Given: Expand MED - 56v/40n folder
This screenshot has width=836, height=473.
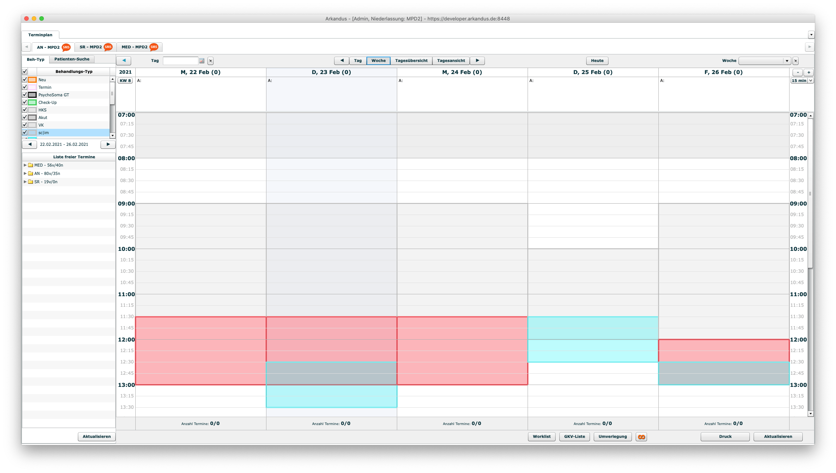Looking at the screenshot, I should pyautogui.click(x=25, y=165).
